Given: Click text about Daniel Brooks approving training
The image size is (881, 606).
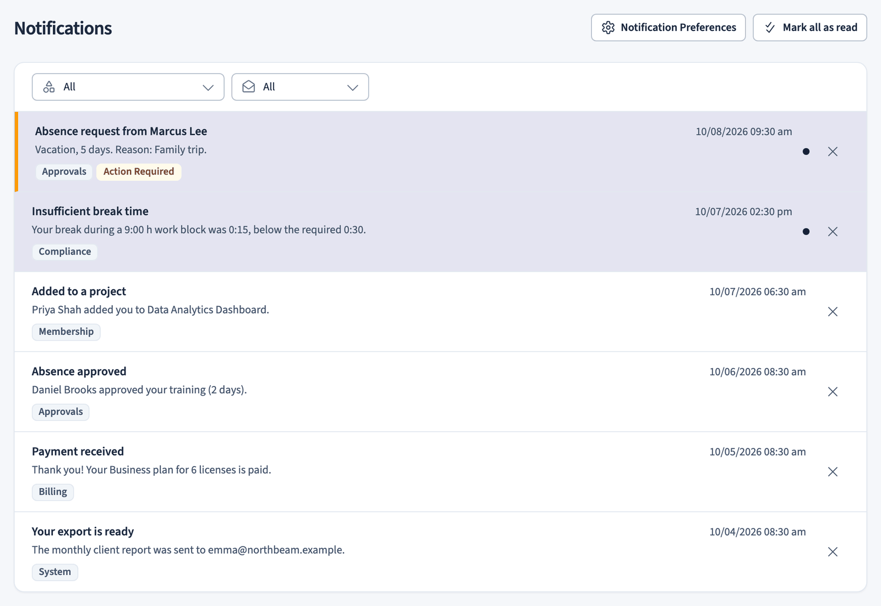Looking at the screenshot, I should [x=139, y=390].
